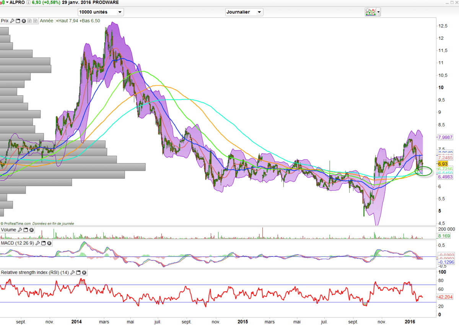
Task: Maximize the Prix panel with window icon
Action: tap(18, 21)
